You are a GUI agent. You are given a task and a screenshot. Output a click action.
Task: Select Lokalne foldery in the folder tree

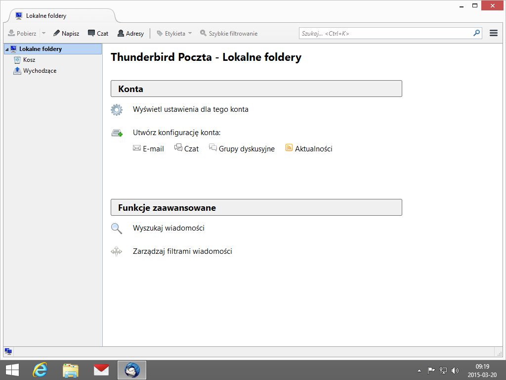(52, 49)
